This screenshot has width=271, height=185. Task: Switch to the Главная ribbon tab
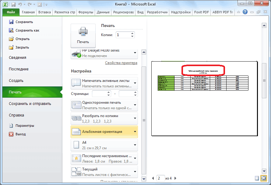[28, 12]
